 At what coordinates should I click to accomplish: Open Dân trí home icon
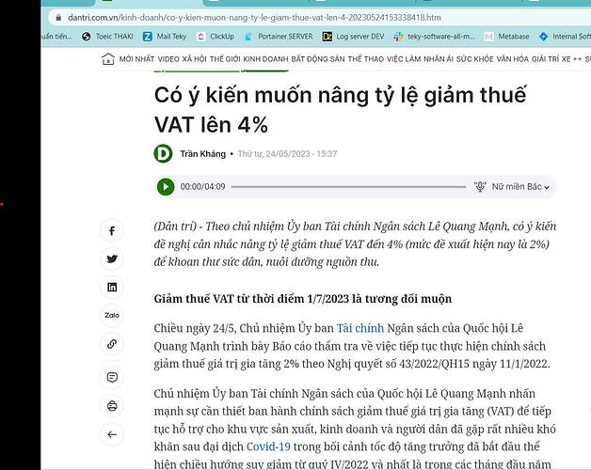pos(108,58)
